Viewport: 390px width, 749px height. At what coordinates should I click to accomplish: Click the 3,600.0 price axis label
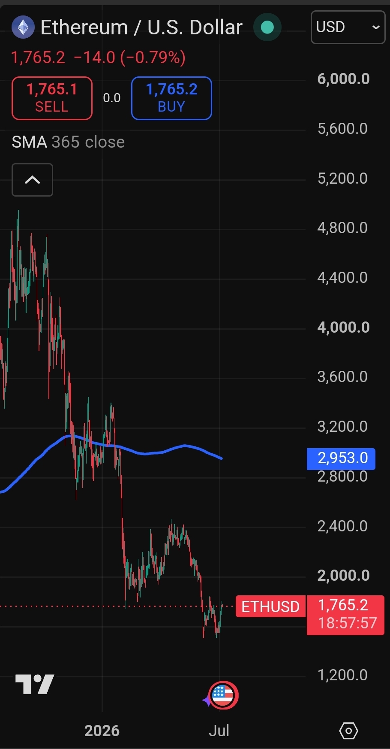coord(342,377)
